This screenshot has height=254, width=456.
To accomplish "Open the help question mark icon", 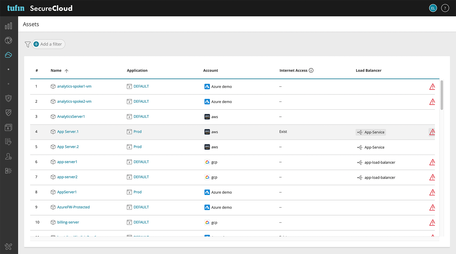I will point(445,8).
